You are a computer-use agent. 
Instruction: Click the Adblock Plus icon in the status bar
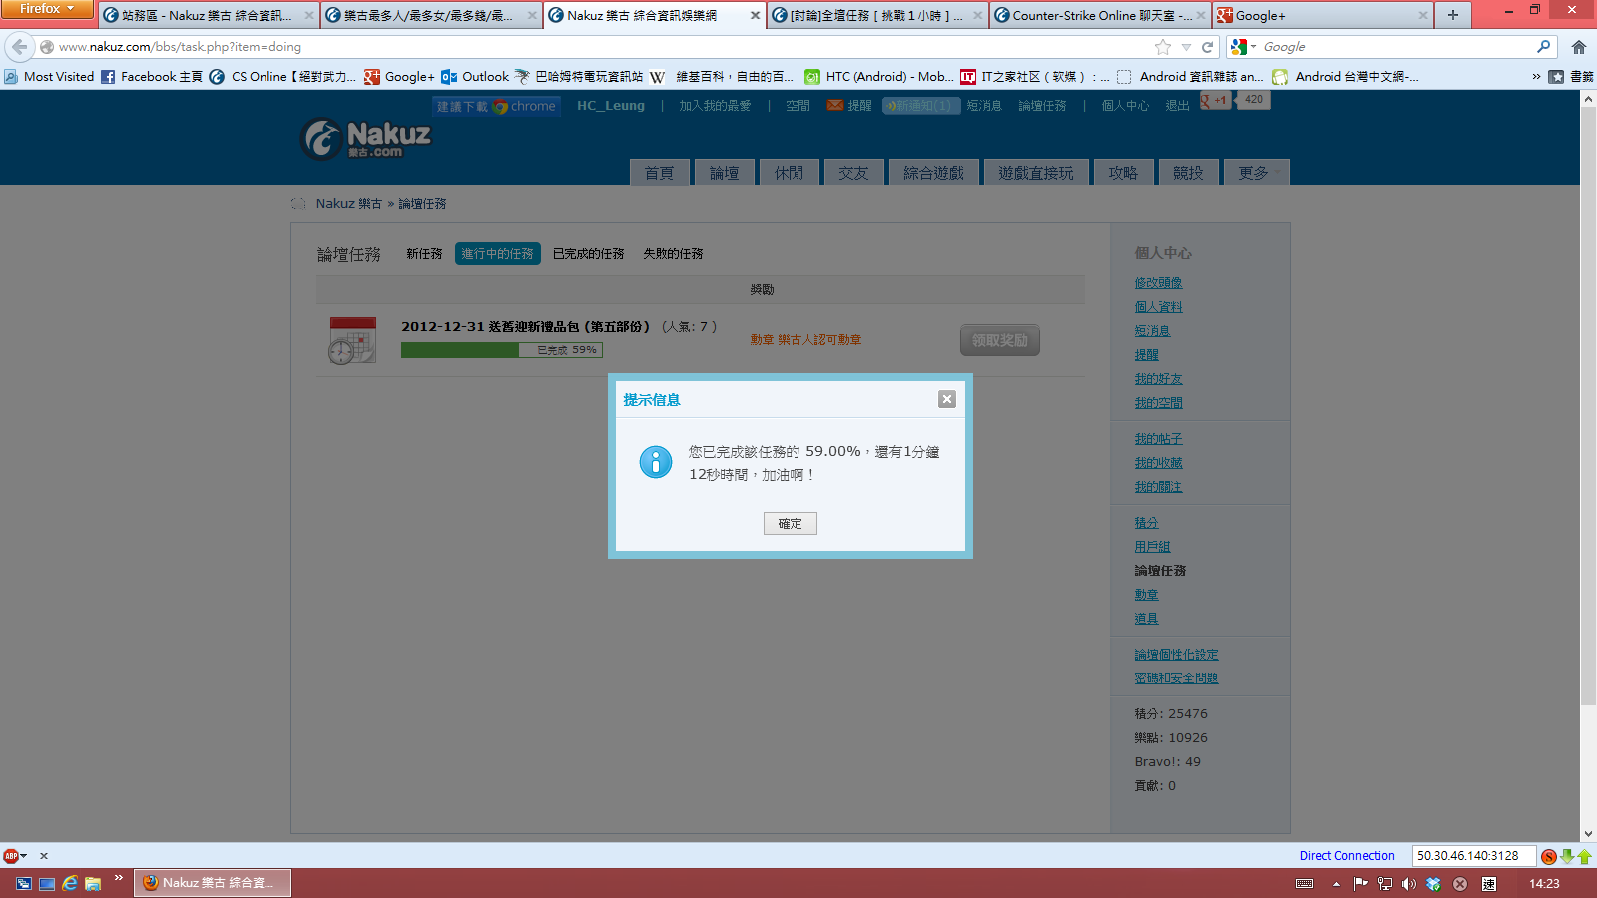pyautogui.click(x=11, y=856)
